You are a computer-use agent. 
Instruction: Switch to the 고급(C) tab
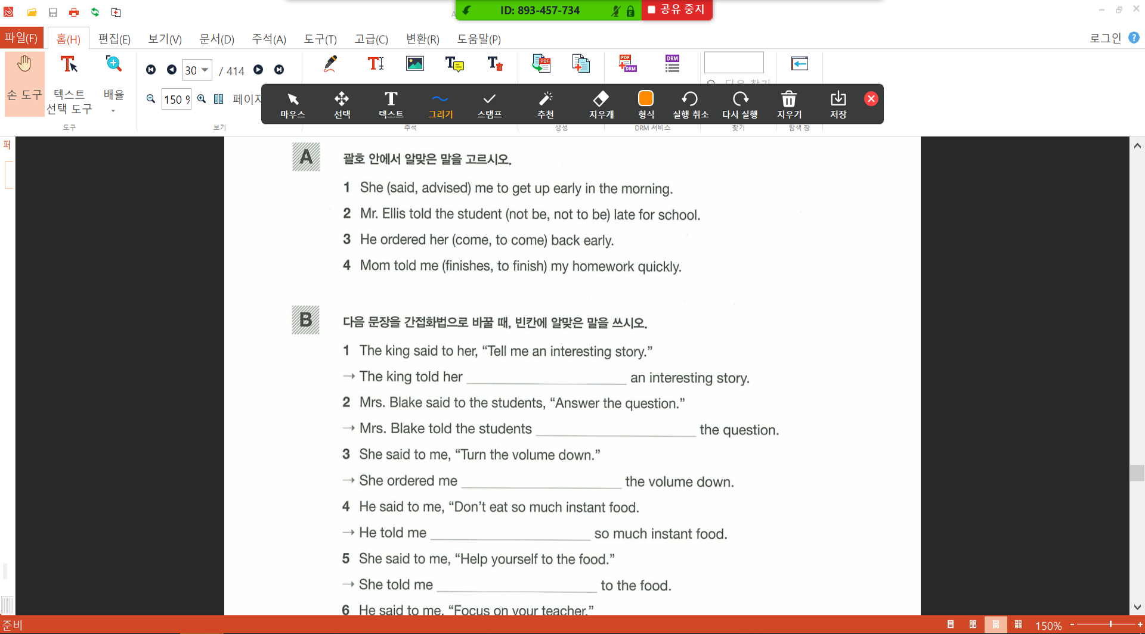pyautogui.click(x=372, y=39)
